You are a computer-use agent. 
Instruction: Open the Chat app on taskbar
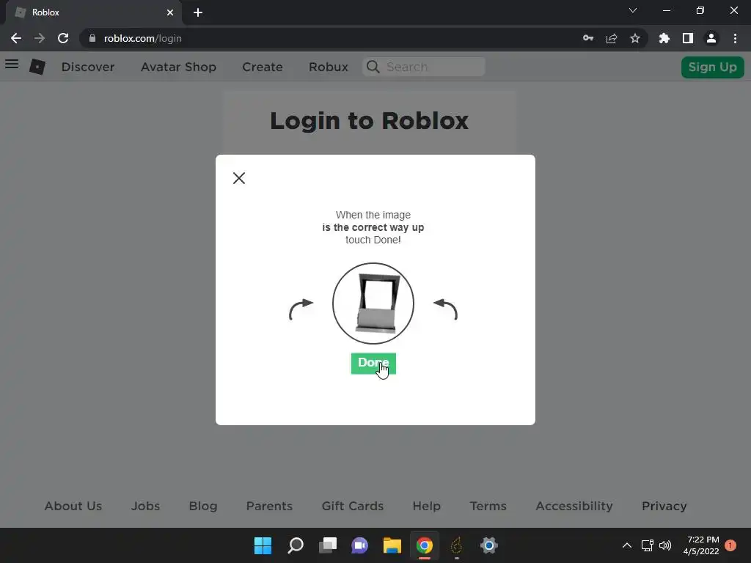(359, 545)
